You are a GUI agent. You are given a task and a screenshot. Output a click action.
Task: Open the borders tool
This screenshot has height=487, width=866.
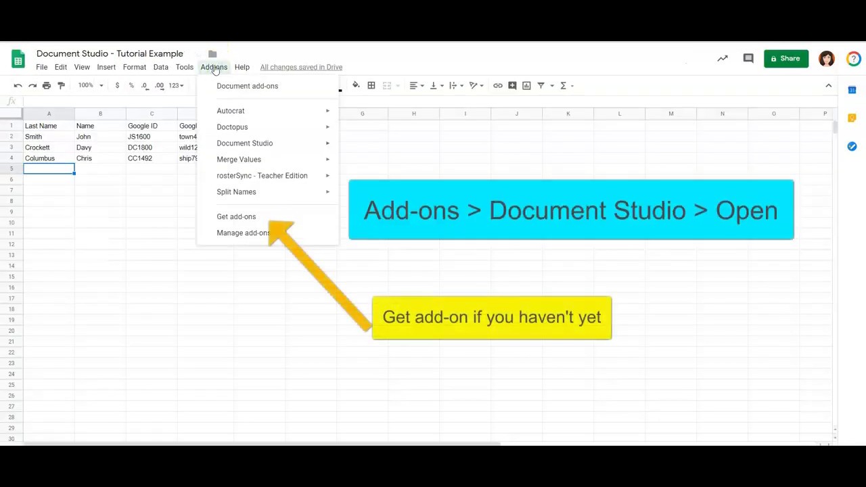[371, 85]
